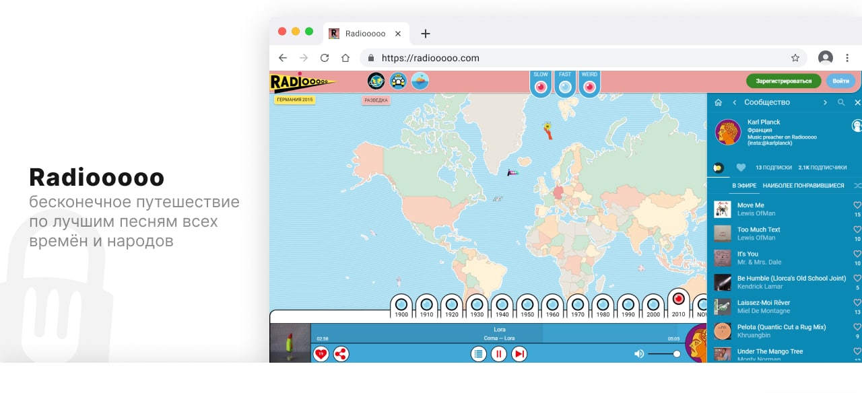Open the island mode icon
The width and height of the screenshot is (862, 393).
(420, 81)
